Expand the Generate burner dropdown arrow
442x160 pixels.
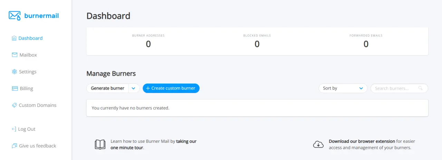tap(134, 88)
